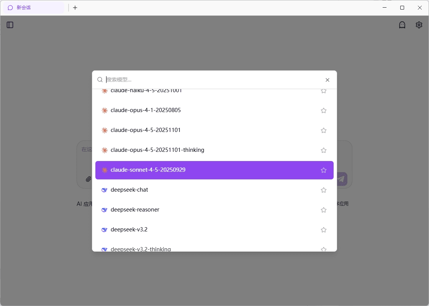Toggle the sidebar panel icon
This screenshot has width=429, height=306.
pyautogui.click(x=10, y=25)
